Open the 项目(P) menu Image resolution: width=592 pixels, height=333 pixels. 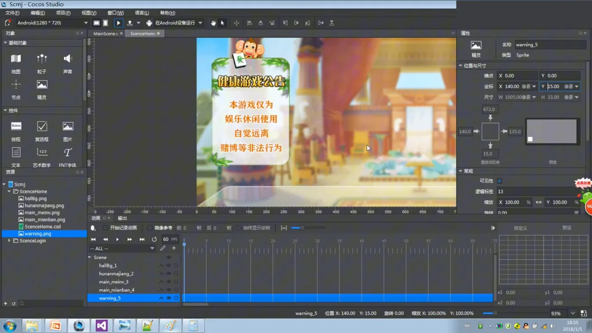(63, 13)
